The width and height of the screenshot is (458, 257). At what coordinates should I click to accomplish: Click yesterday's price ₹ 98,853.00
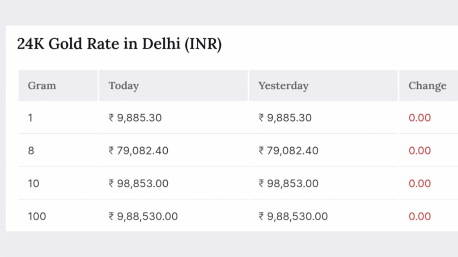coord(288,183)
